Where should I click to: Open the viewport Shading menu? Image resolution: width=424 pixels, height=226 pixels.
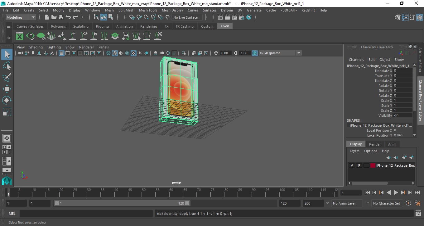tap(36, 47)
